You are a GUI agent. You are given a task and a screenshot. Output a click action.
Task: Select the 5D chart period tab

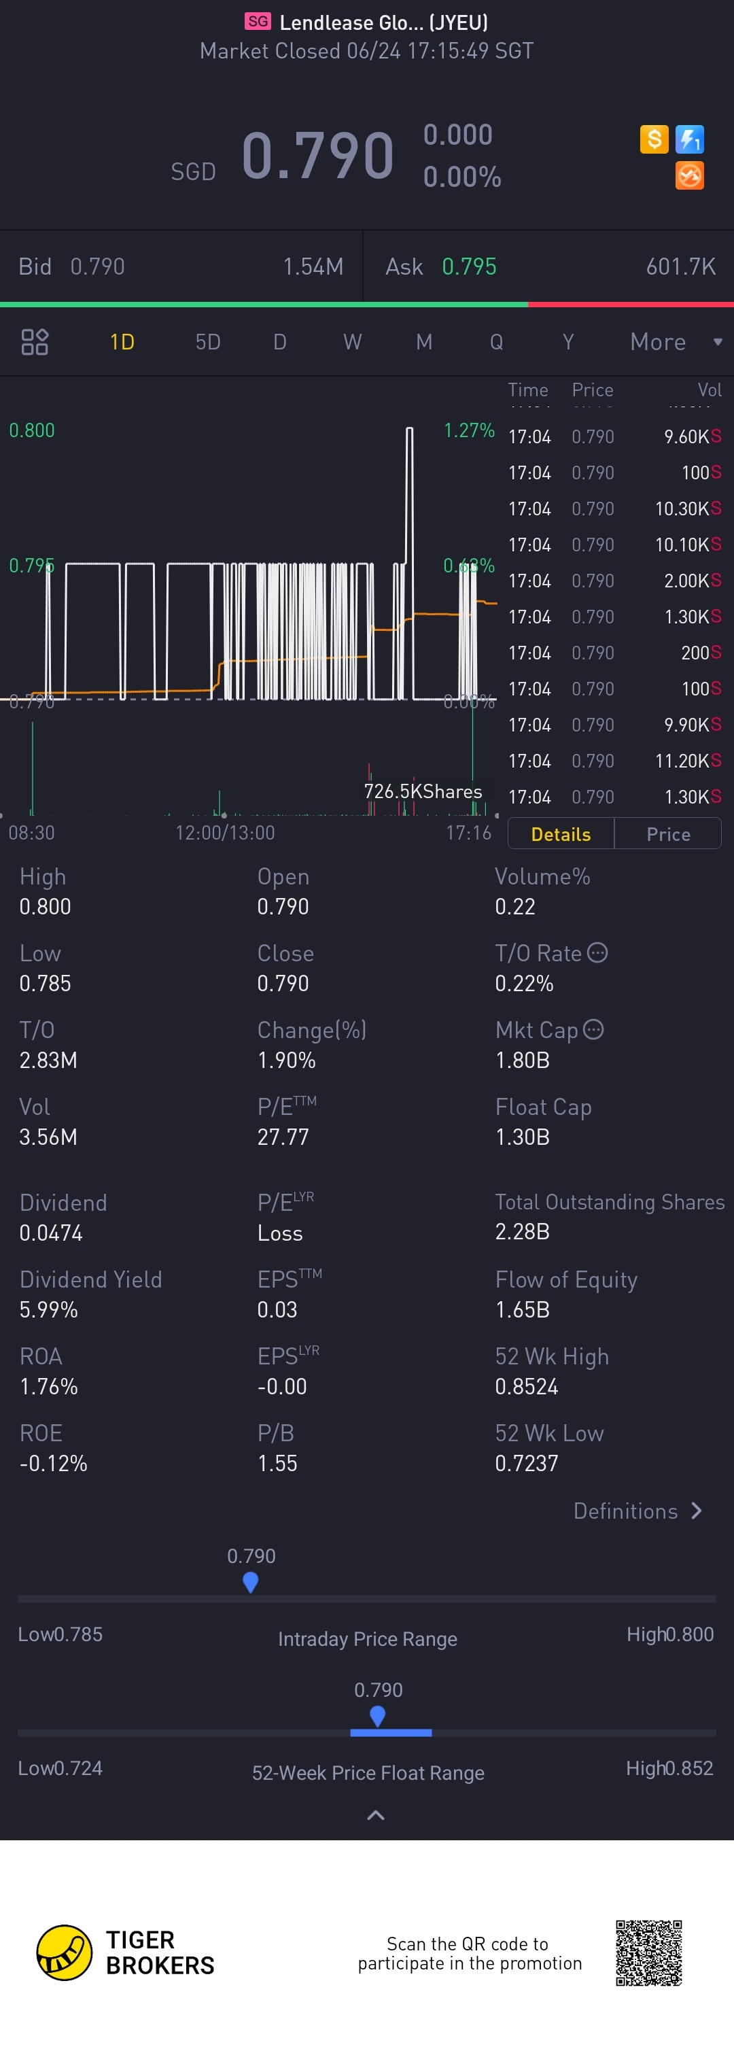(x=208, y=343)
